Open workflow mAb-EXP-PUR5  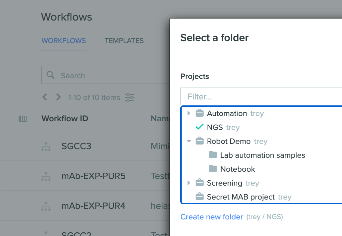point(93,176)
